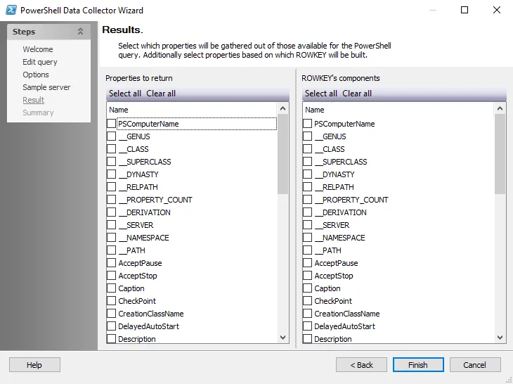The height and width of the screenshot is (384, 513).
Task: Go to the Sample server step
Action: pyautogui.click(x=46, y=87)
